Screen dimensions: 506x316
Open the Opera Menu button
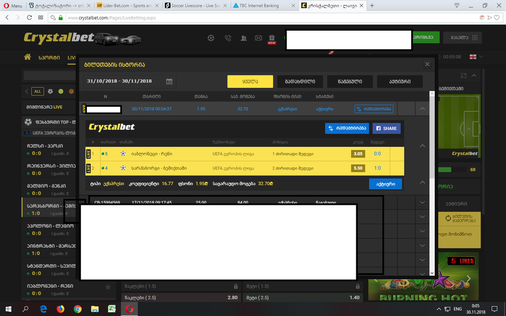point(13,5)
